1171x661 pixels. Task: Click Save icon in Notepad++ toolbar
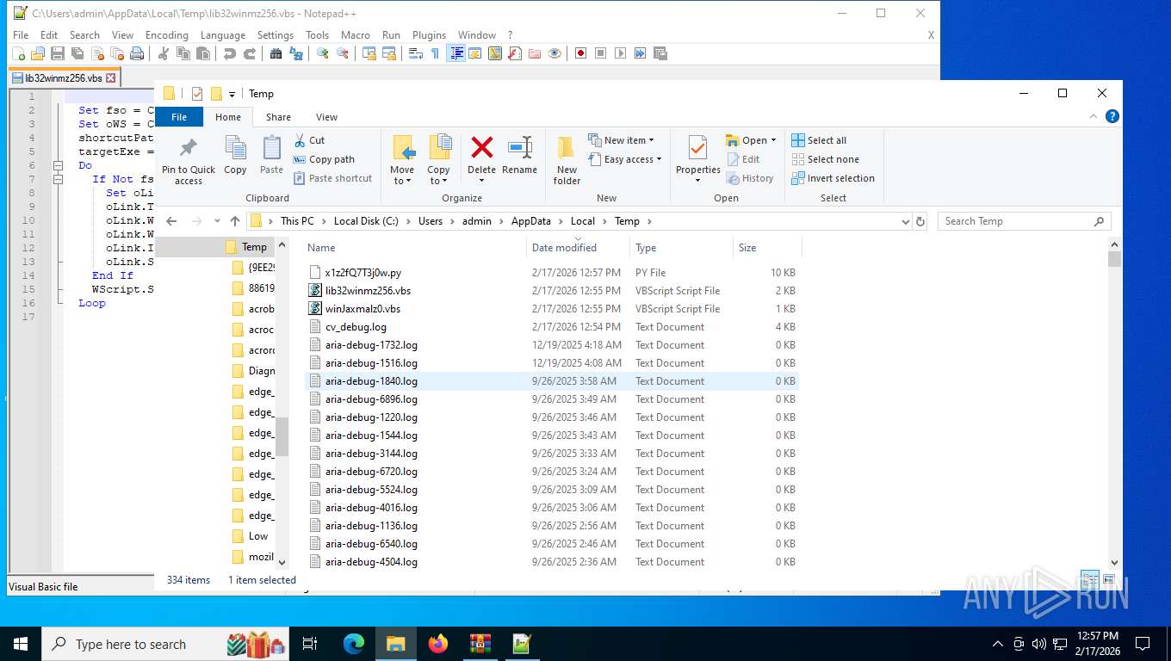(x=58, y=53)
